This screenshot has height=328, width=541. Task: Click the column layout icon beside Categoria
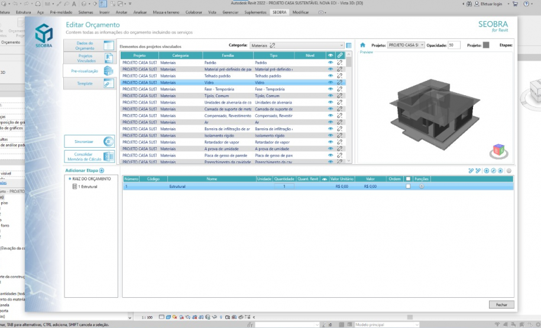point(348,45)
